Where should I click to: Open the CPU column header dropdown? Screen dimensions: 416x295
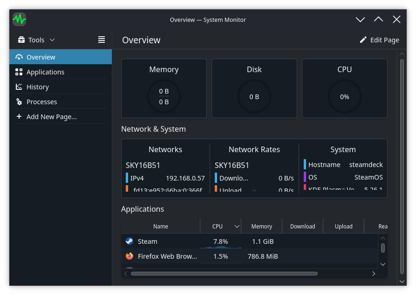click(x=237, y=226)
